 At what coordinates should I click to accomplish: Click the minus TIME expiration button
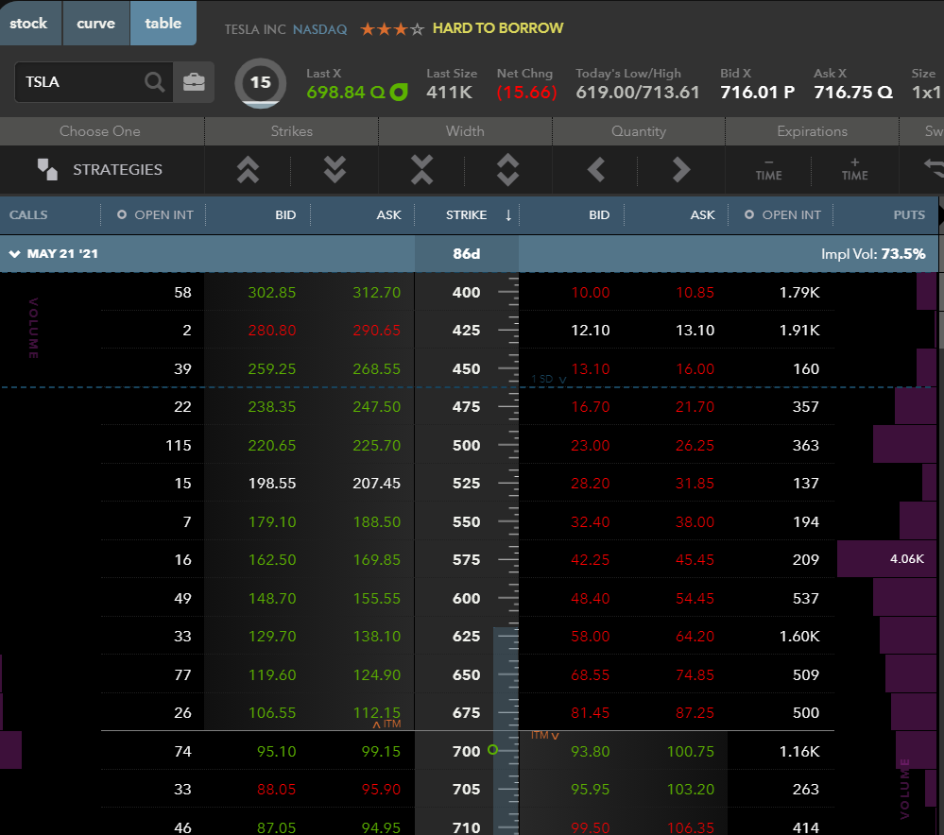point(769,170)
